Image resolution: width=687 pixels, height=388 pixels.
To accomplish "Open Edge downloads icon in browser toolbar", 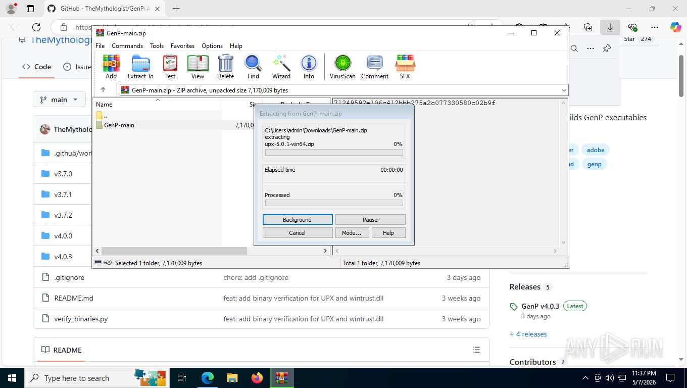I will click(610, 27).
